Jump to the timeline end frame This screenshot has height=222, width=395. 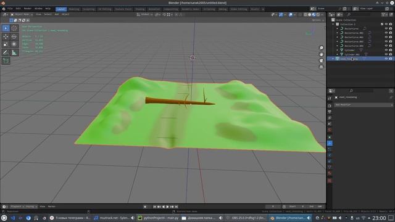pos(177,207)
